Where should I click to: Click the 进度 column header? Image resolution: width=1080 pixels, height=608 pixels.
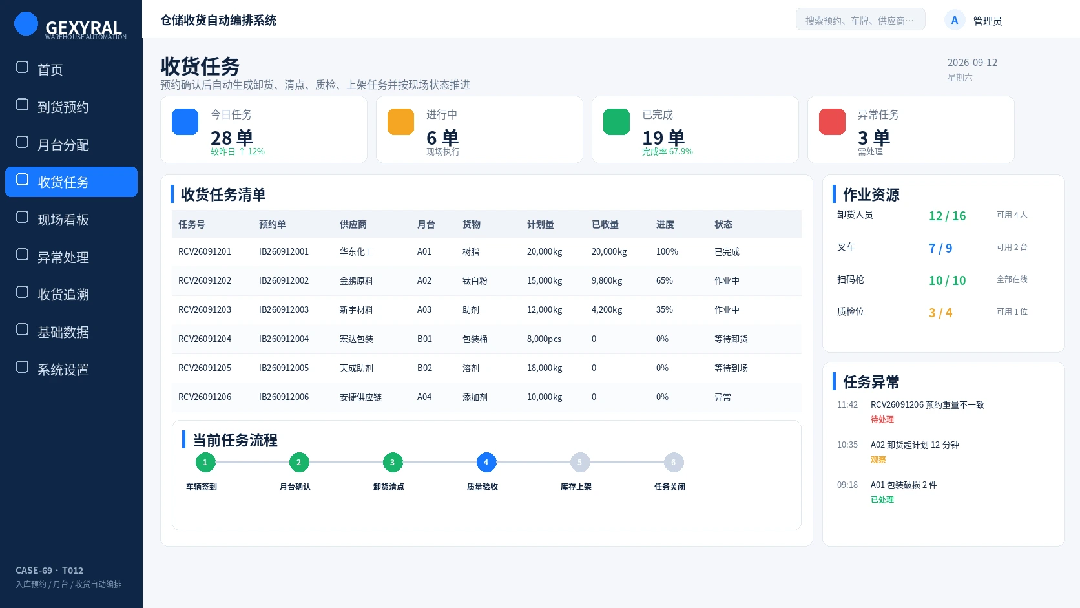(x=665, y=224)
